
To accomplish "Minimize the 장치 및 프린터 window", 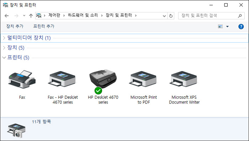I will (x=211, y=5).
